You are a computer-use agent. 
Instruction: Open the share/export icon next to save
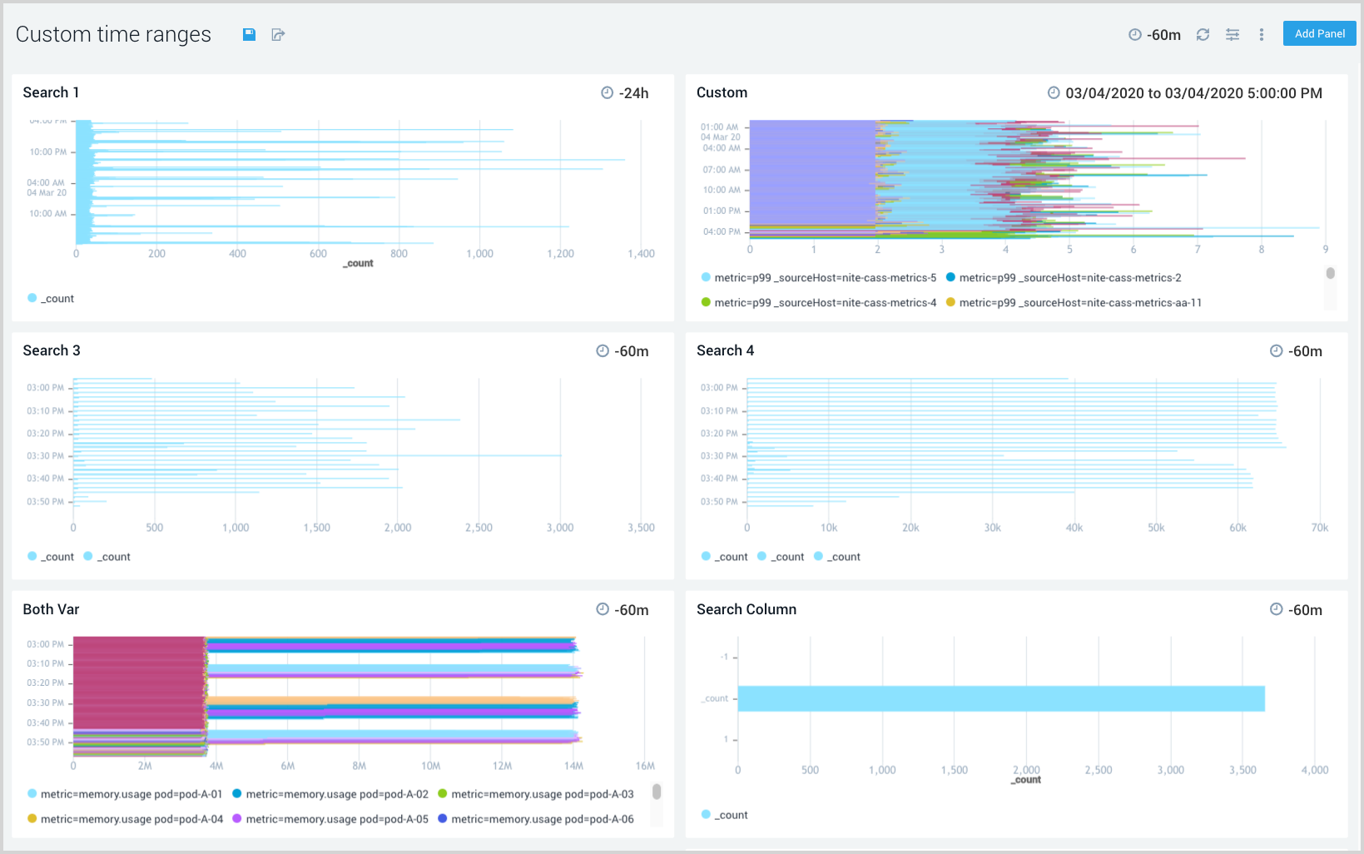(278, 34)
